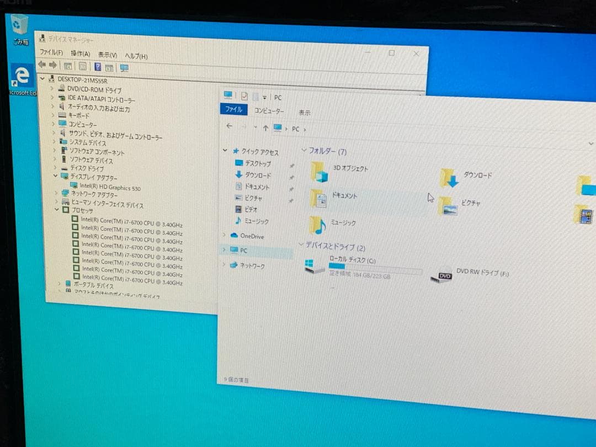Click the back arrow icon in Device Manager
Viewport: 596px width, 447px height.
click(42, 64)
